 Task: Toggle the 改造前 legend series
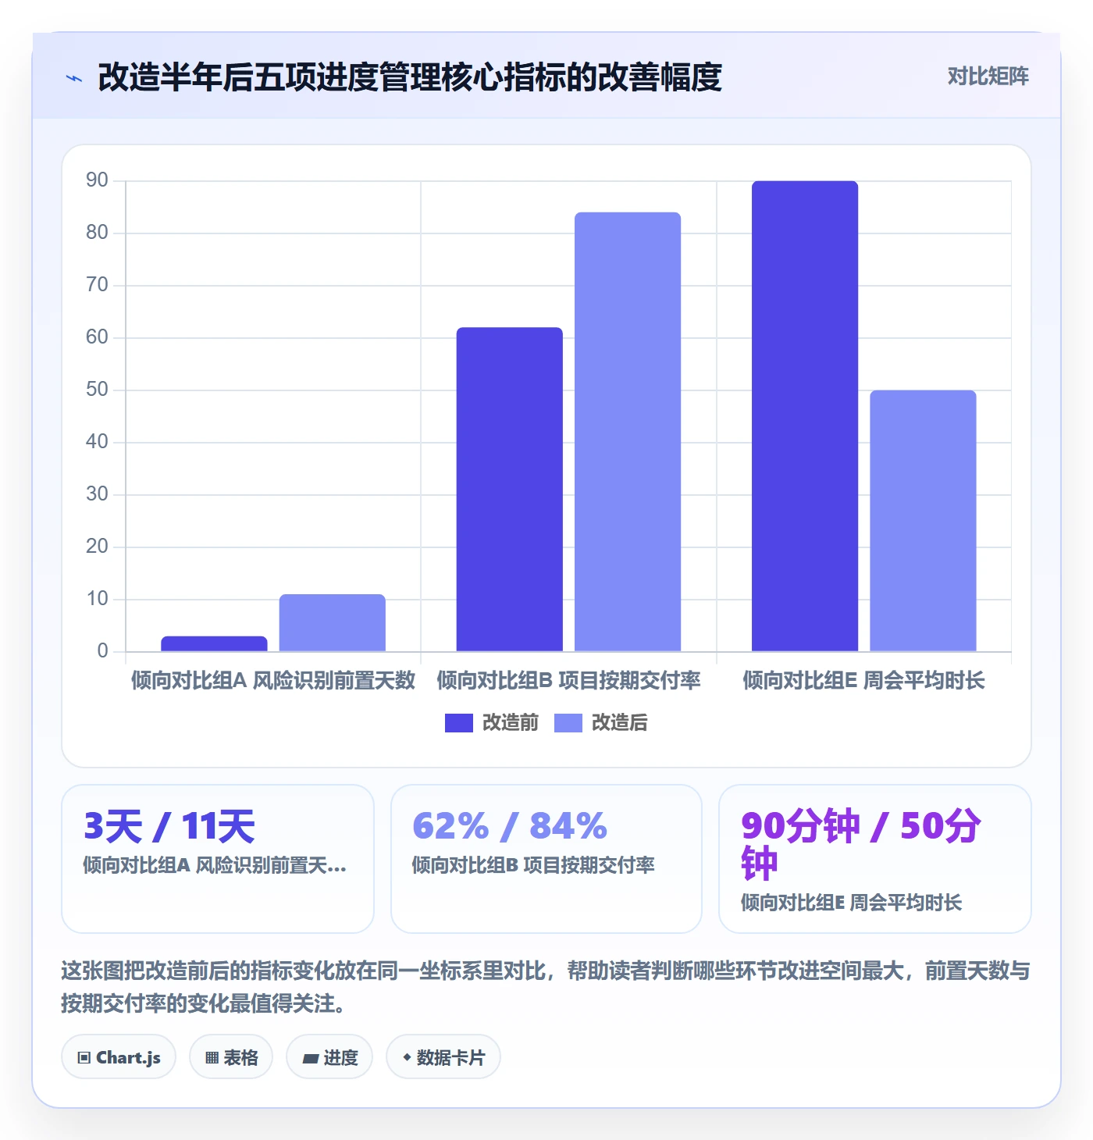click(492, 723)
